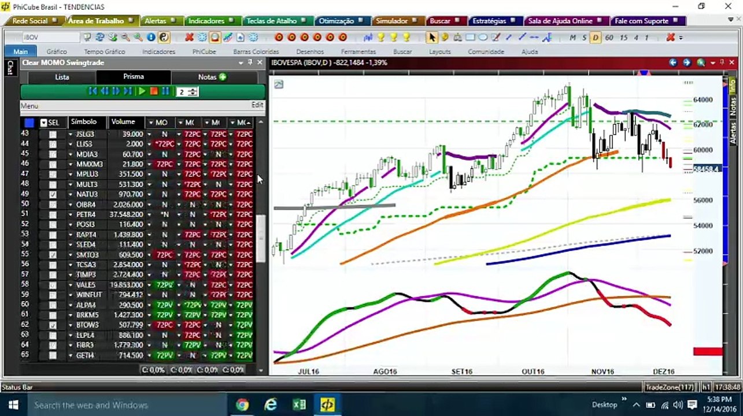
Task: Open dropdown arrow beside VALE5 symbol
Action: pyautogui.click(x=71, y=285)
